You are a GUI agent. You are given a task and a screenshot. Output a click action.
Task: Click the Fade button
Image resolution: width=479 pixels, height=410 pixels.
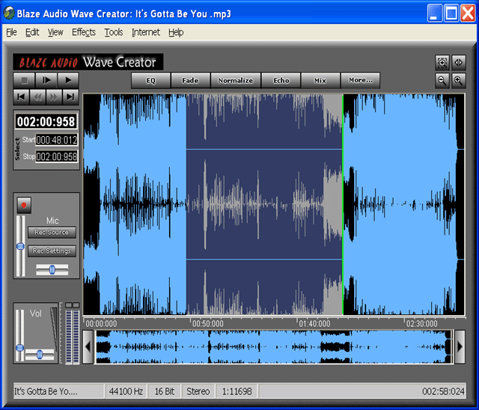(x=190, y=81)
